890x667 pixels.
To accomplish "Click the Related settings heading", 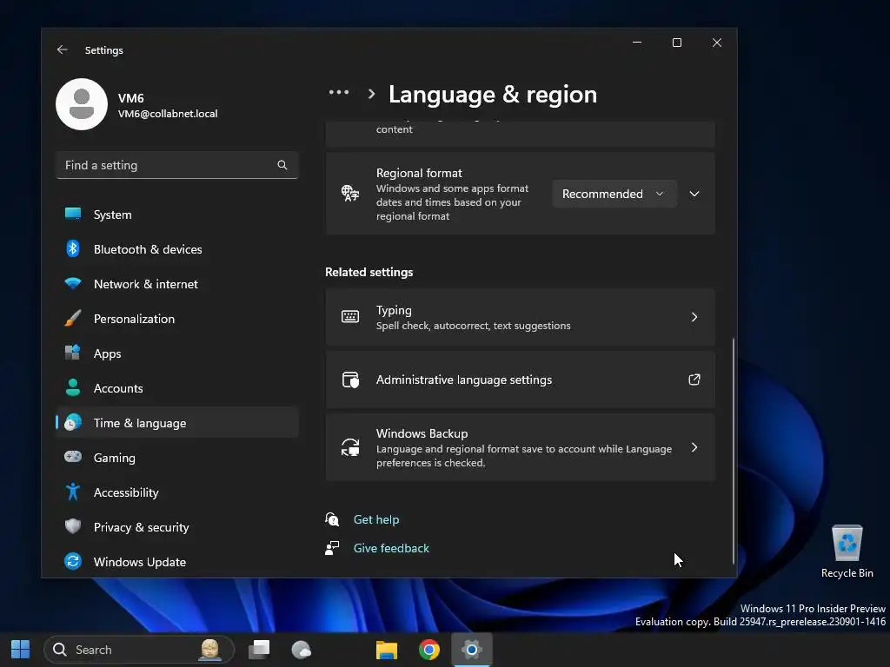I will click(369, 272).
